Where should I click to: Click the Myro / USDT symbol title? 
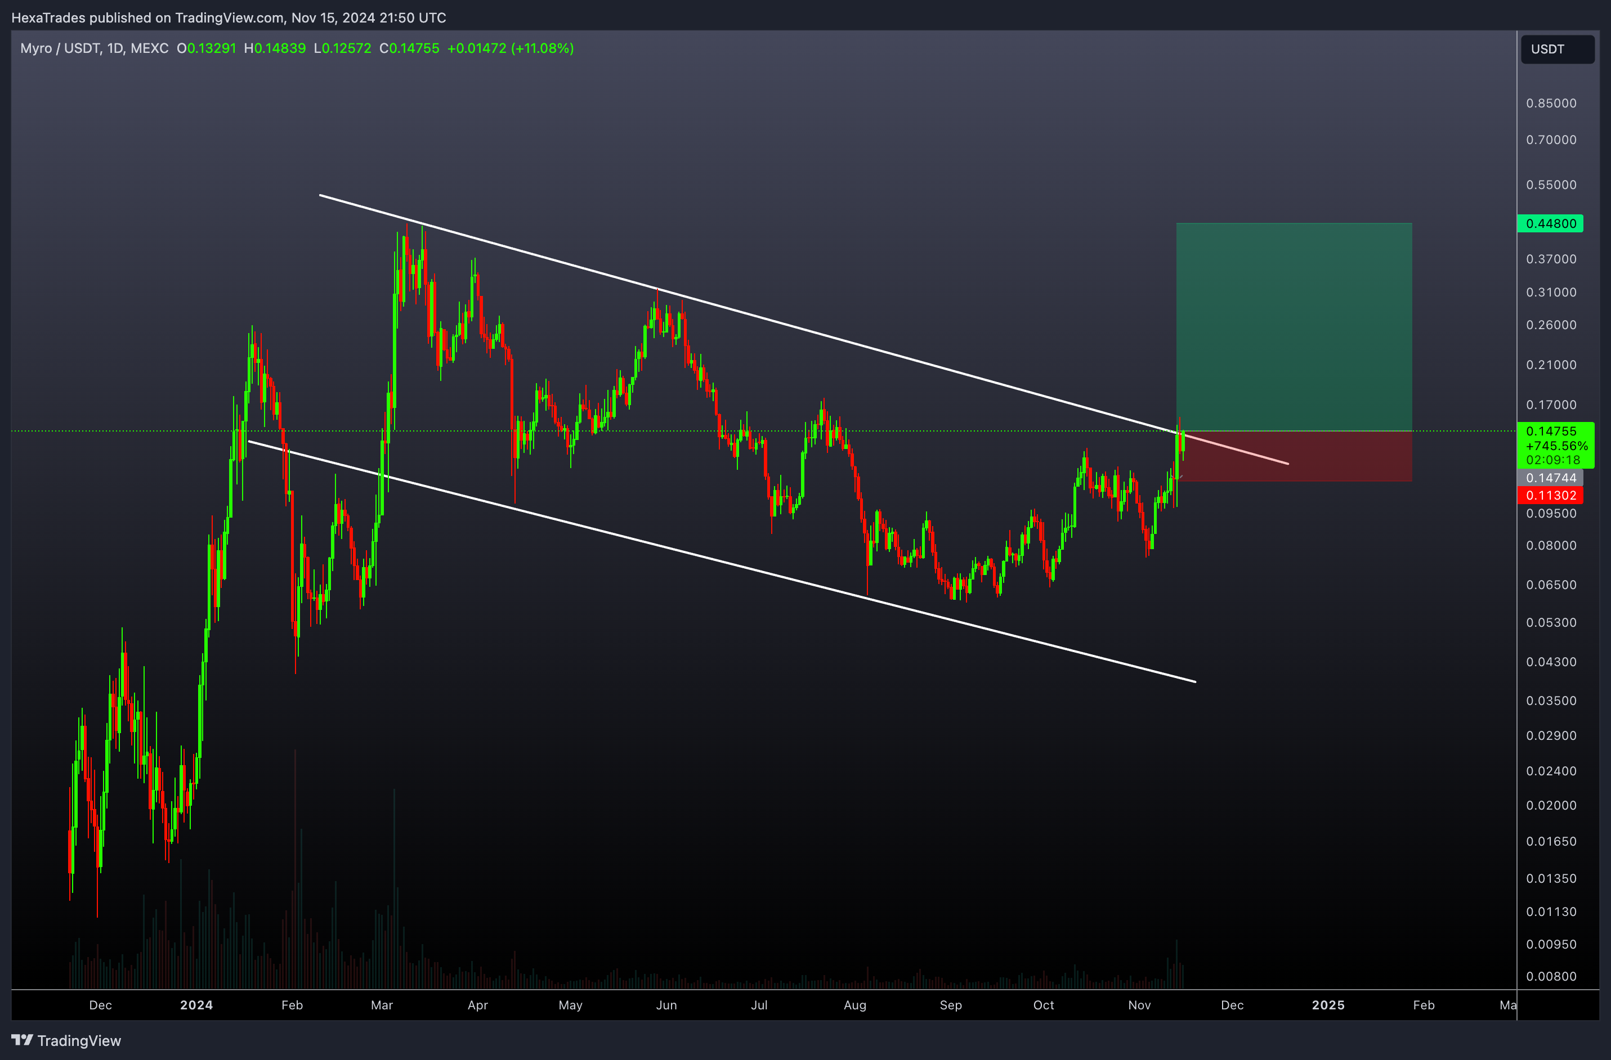[x=94, y=48]
